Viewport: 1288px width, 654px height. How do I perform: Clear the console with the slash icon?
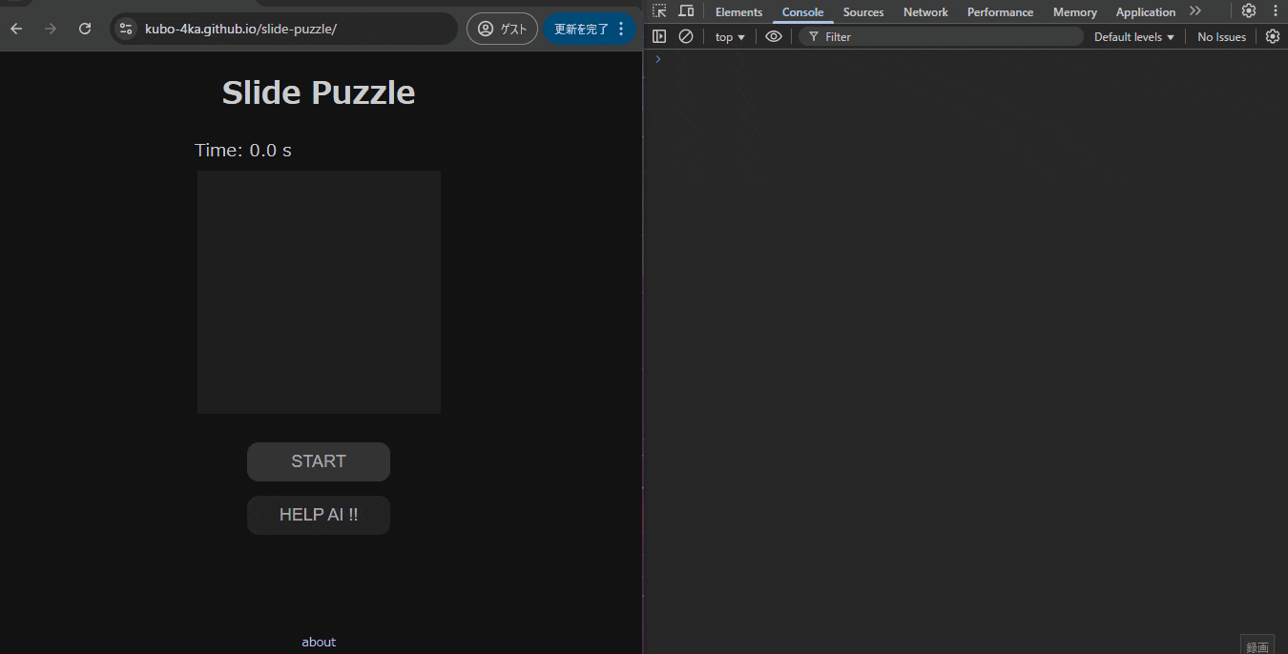point(686,36)
